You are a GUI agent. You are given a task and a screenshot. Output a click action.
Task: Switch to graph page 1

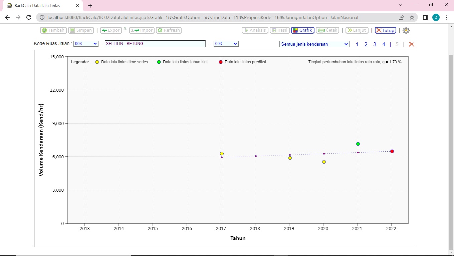[x=357, y=44]
